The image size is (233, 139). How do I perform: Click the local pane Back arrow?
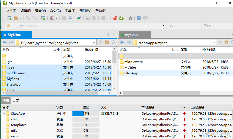[4, 42]
